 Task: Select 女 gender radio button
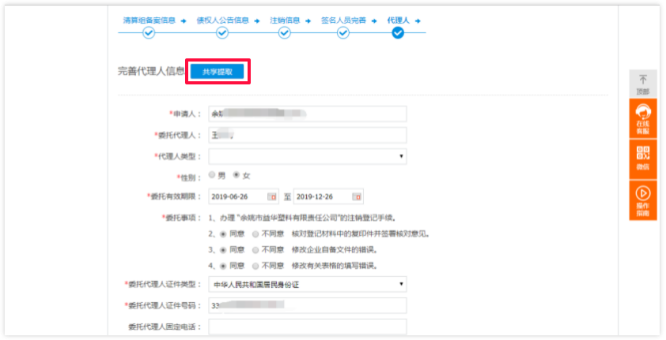pyautogui.click(x=236, y=175)
